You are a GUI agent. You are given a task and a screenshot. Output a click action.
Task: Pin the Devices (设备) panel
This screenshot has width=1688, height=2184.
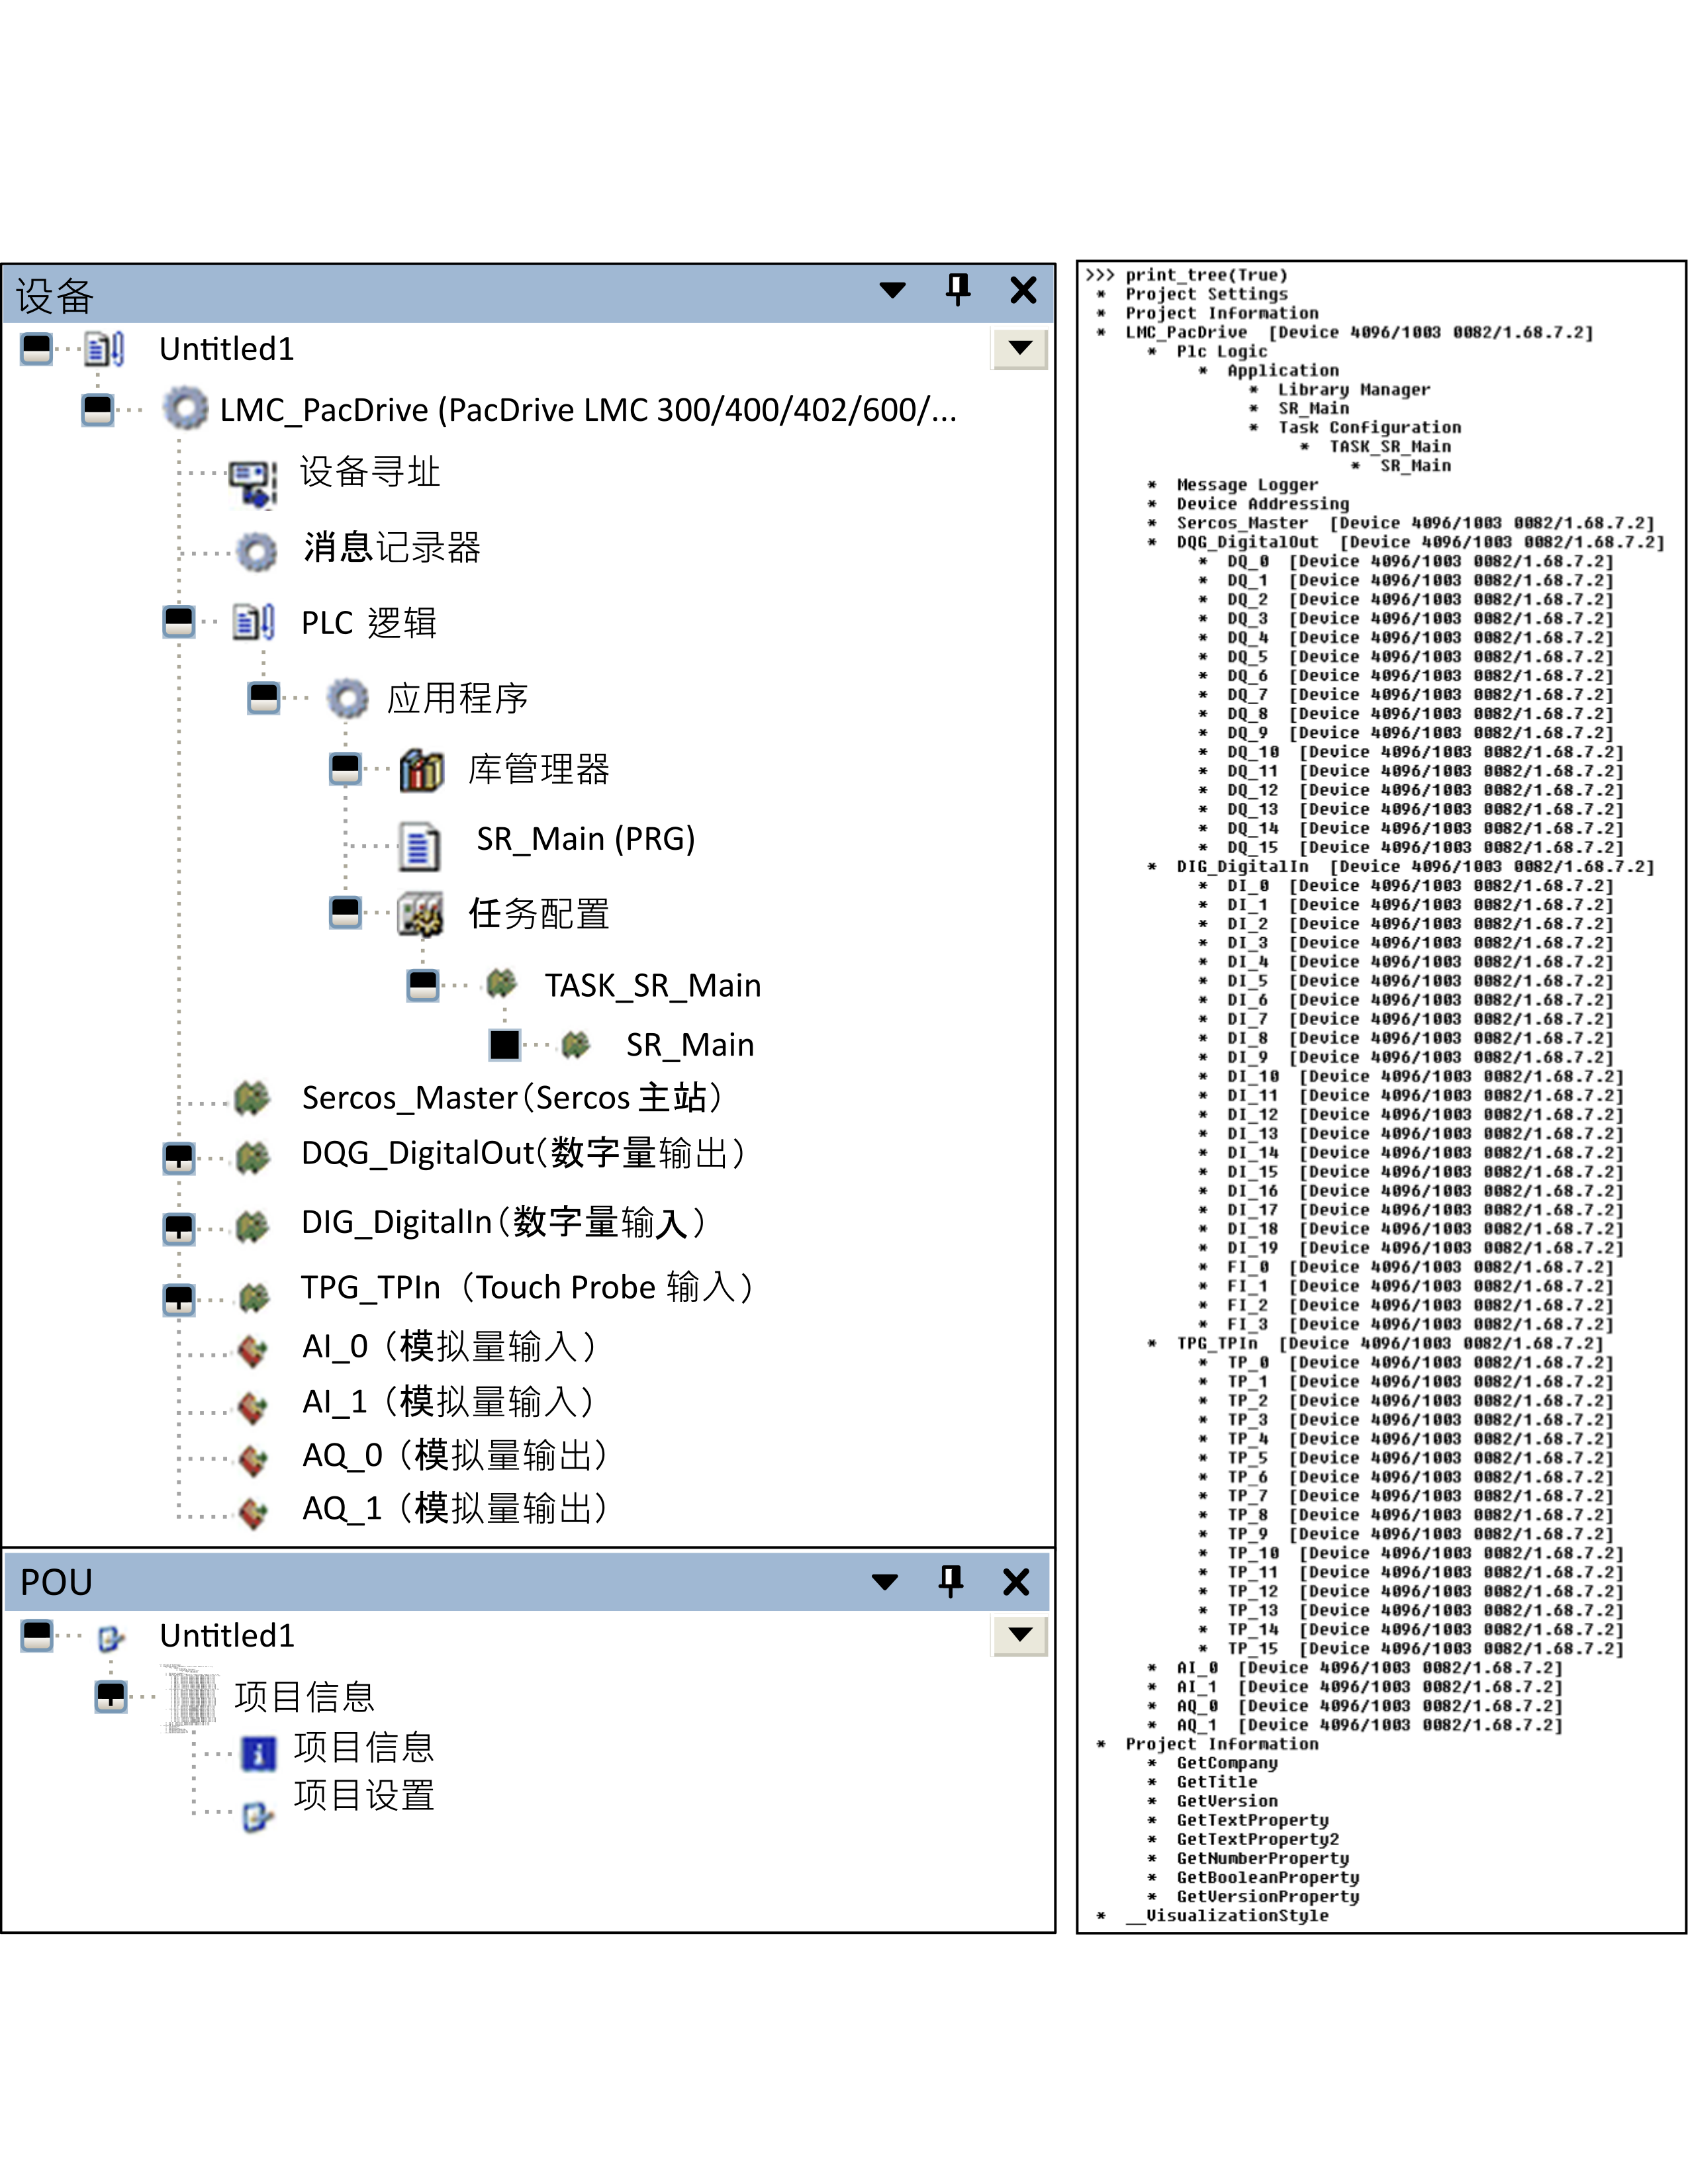958,290
